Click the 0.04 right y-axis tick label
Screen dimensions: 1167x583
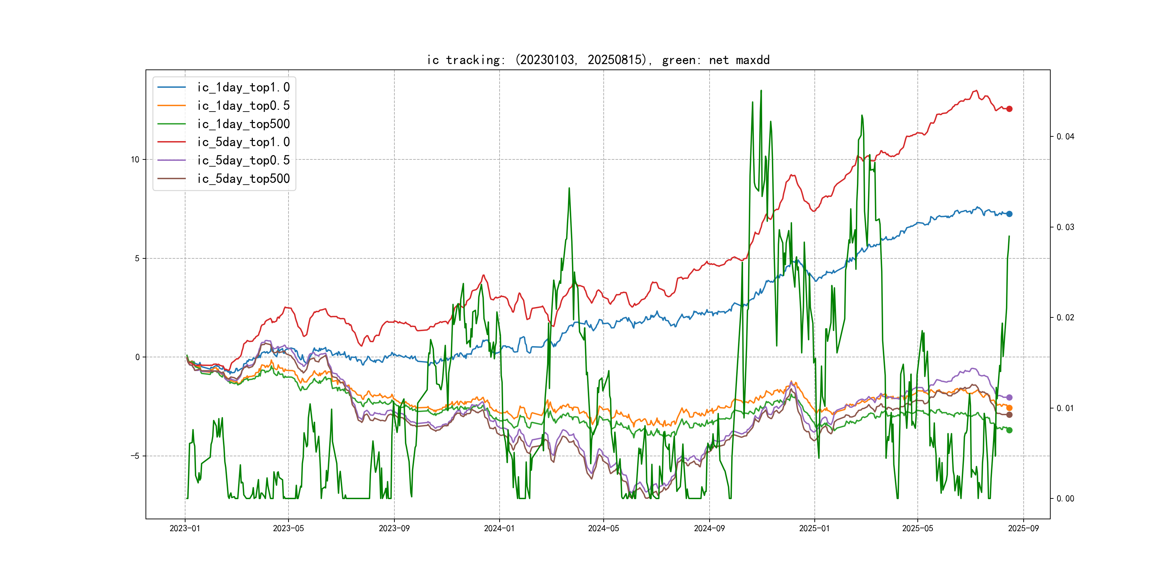pos(1065,136)
